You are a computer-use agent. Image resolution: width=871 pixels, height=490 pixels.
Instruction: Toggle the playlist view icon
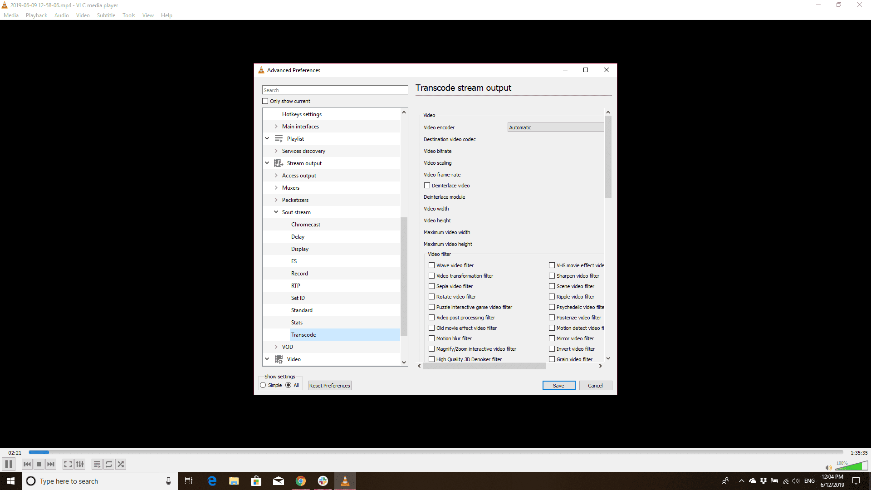pos(97,464)
